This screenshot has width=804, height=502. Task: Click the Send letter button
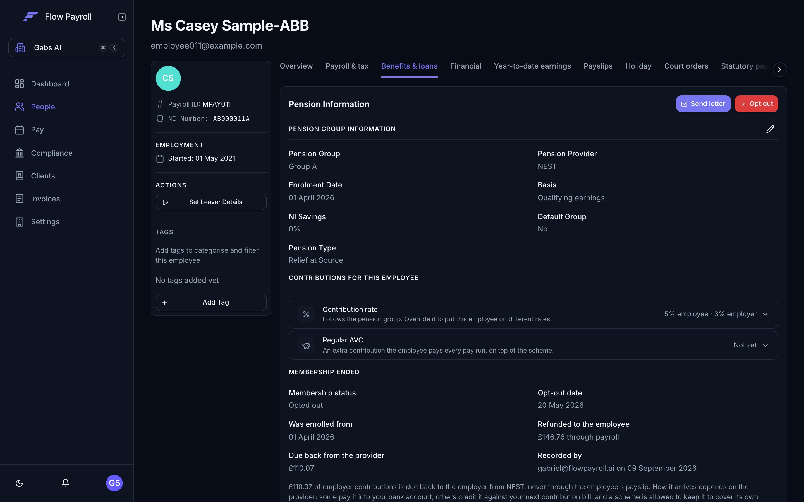[703, 104]
